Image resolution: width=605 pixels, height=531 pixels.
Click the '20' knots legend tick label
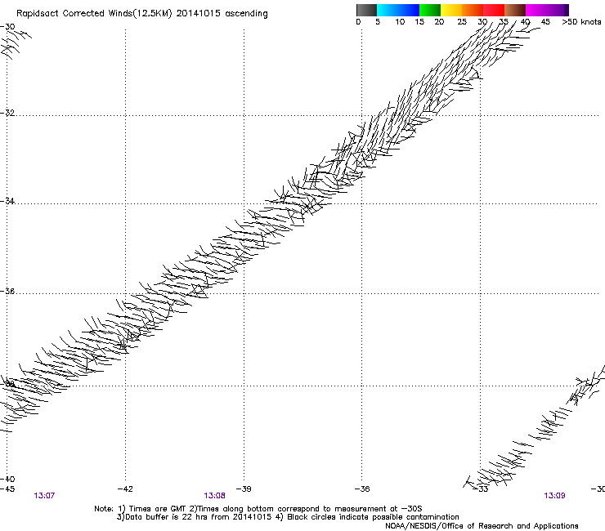pyautogui.click(x=439, y=21)
